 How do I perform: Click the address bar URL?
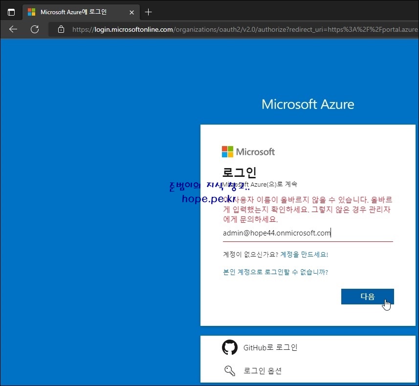244,29
